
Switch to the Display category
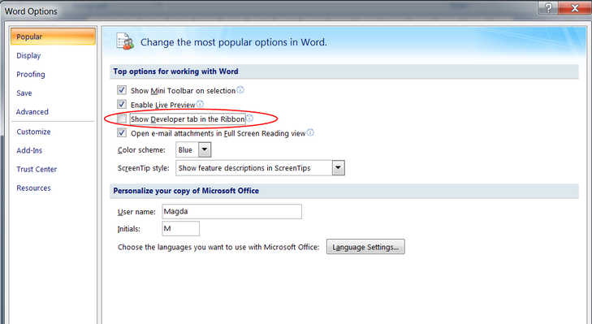(x=28, y=55)
